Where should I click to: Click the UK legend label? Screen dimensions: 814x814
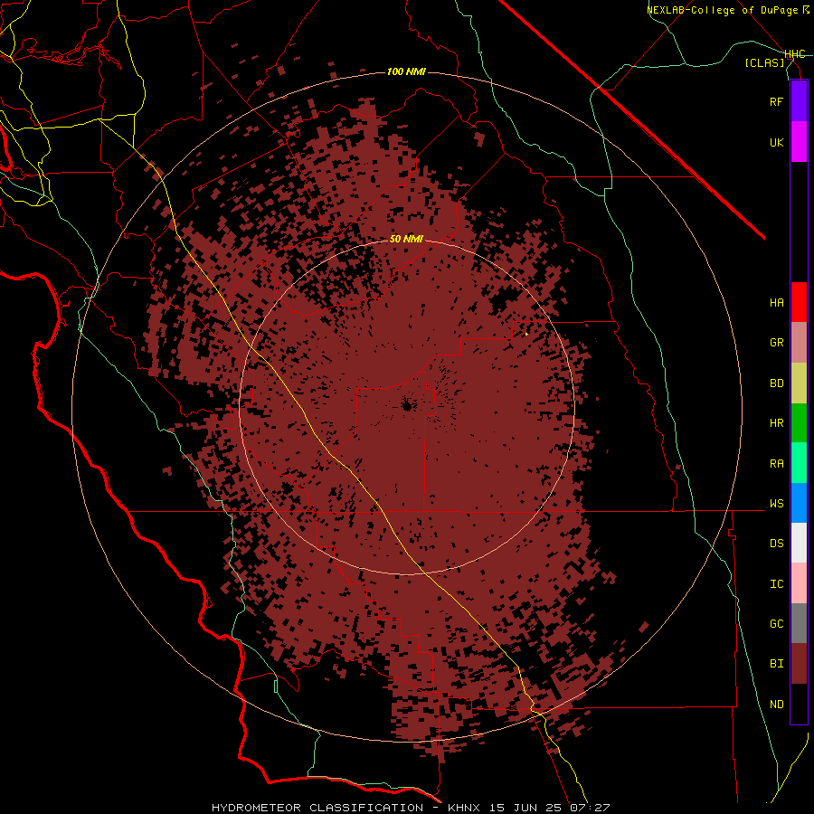tap(776, 142)
